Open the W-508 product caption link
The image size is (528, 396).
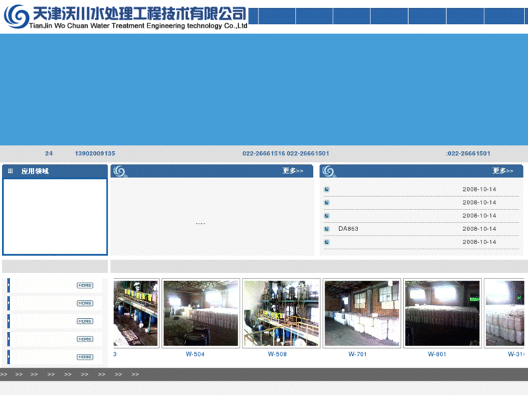(277, 354)
